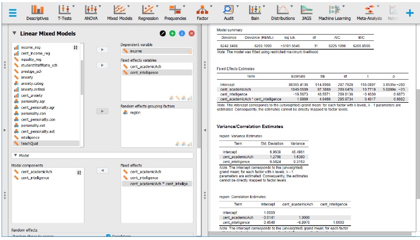Select personality.ext variable
The image size is (420, 240).
(x=46, y=125)
